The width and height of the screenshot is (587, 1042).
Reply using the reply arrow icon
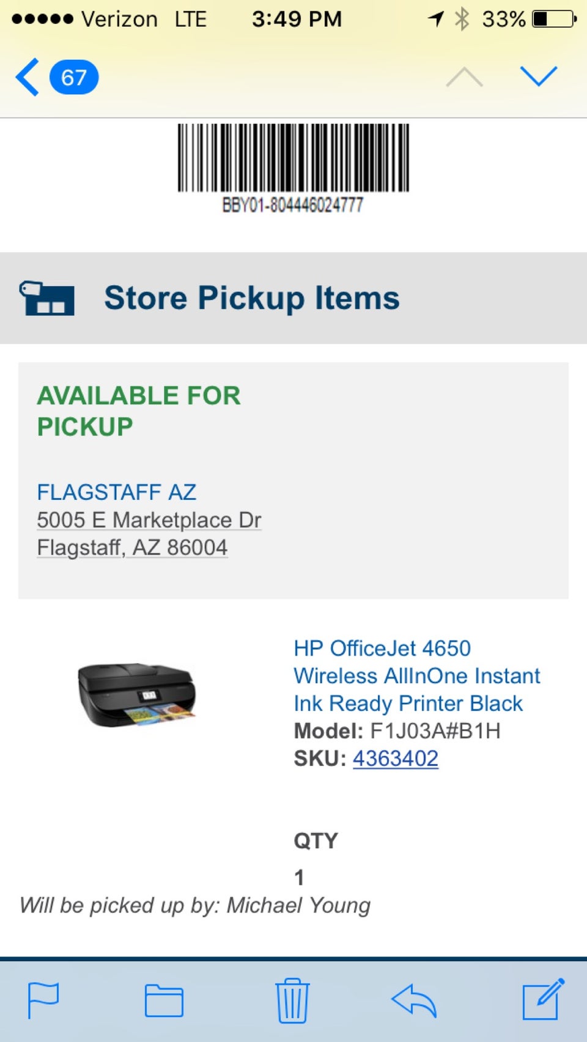(x=414, y=1000)
